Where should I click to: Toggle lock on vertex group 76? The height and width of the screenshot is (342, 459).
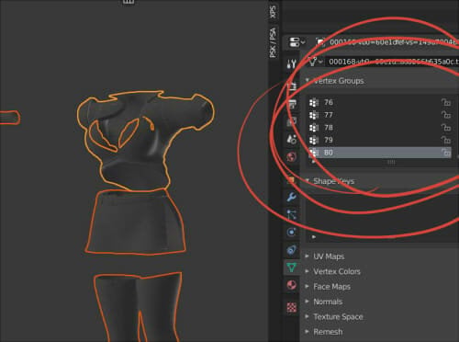coord(446,102)
